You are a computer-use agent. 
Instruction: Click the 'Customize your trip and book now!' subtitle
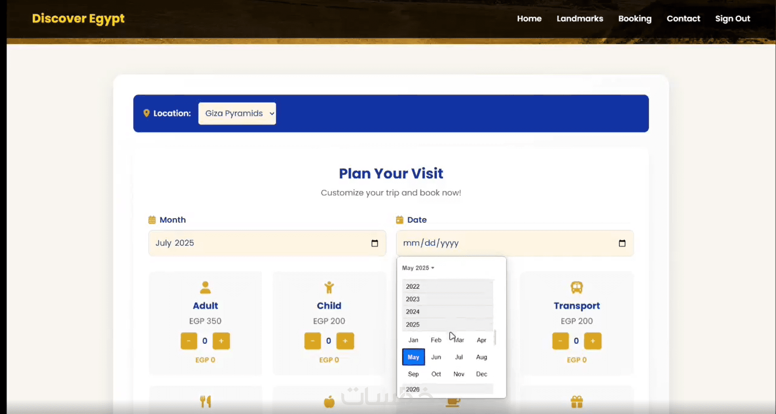(391, 193)
